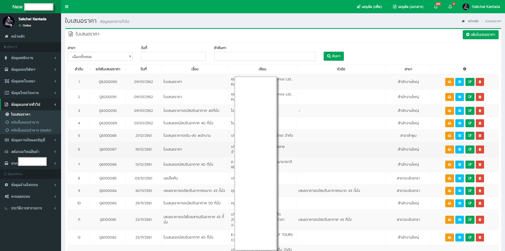Expand ข้อมูลพนักงาน sidebar menu
Image resolution: width=505 pixels, height=251 pixels.
(x=31, y=58)
